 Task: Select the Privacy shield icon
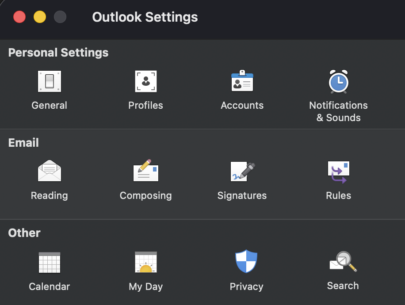click(246, 262)
